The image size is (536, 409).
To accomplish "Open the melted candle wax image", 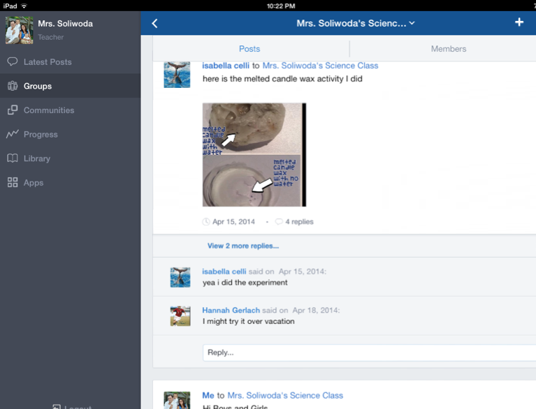I will pyautogui.click(x=254, y=155).
